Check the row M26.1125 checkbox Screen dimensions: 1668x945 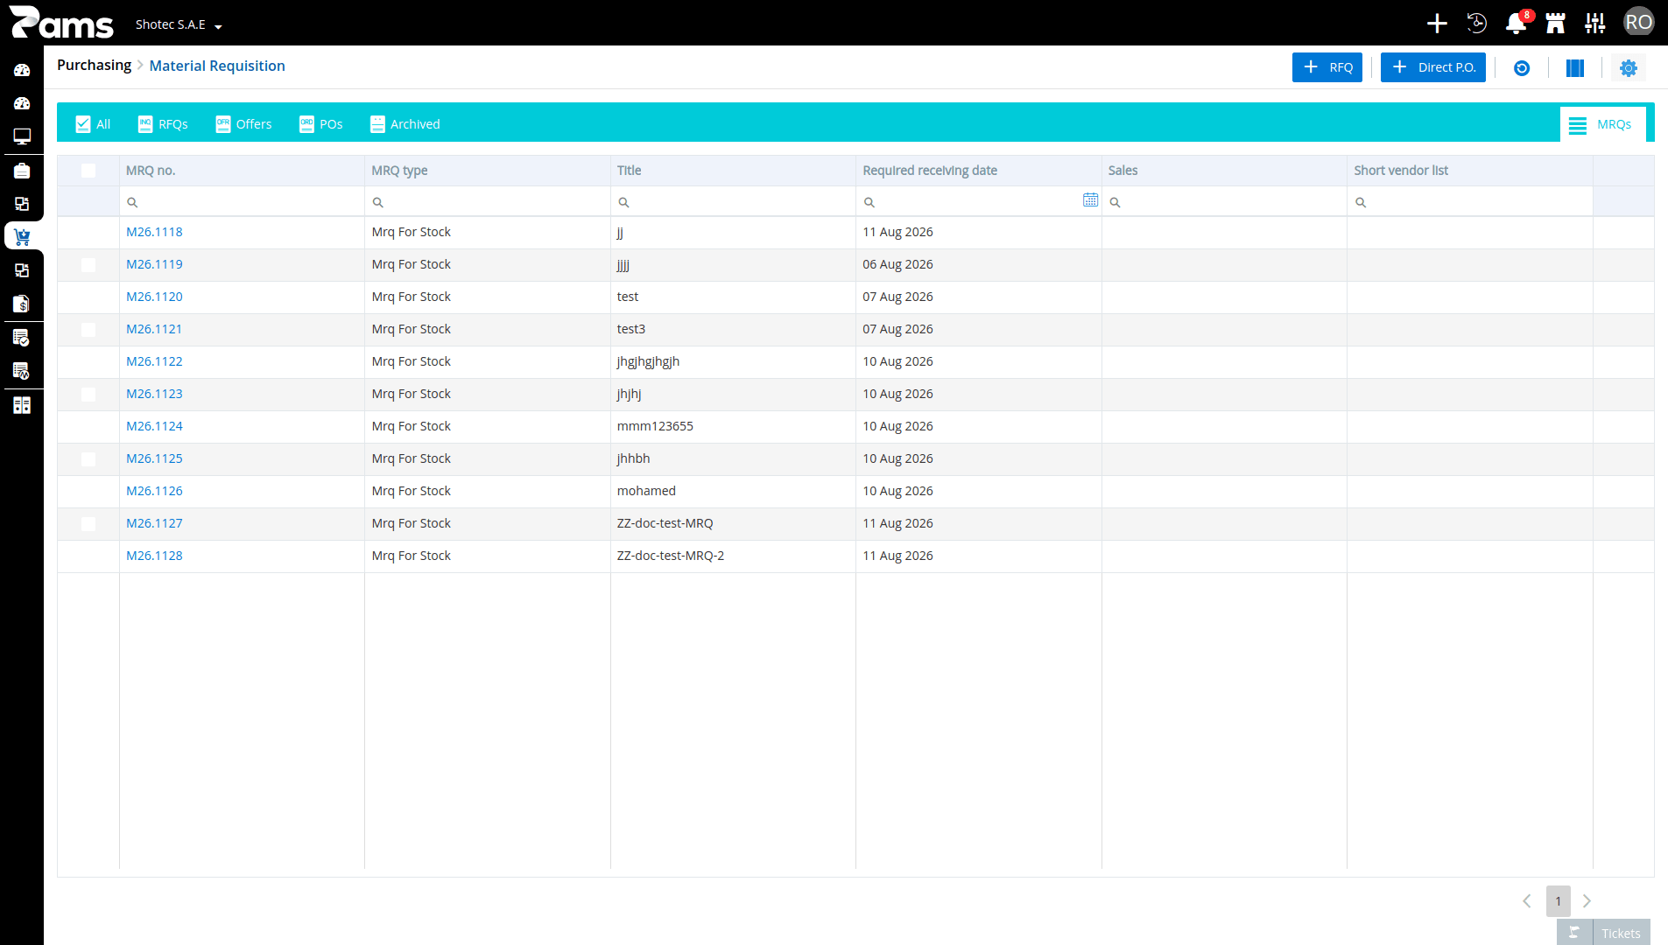[x=88, y=459]
